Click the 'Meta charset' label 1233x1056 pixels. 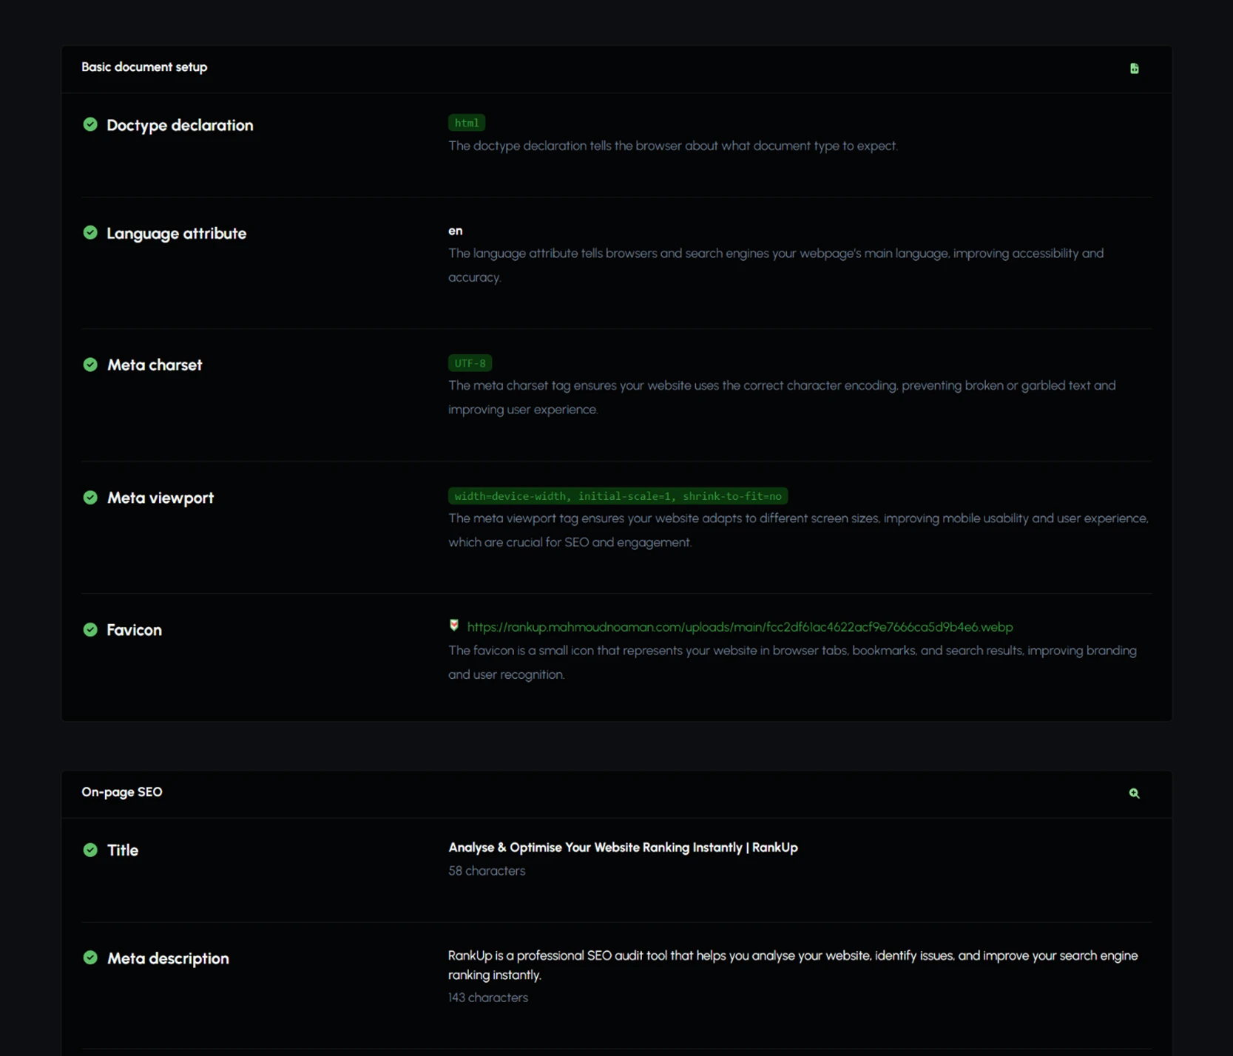tap(155, 365)
